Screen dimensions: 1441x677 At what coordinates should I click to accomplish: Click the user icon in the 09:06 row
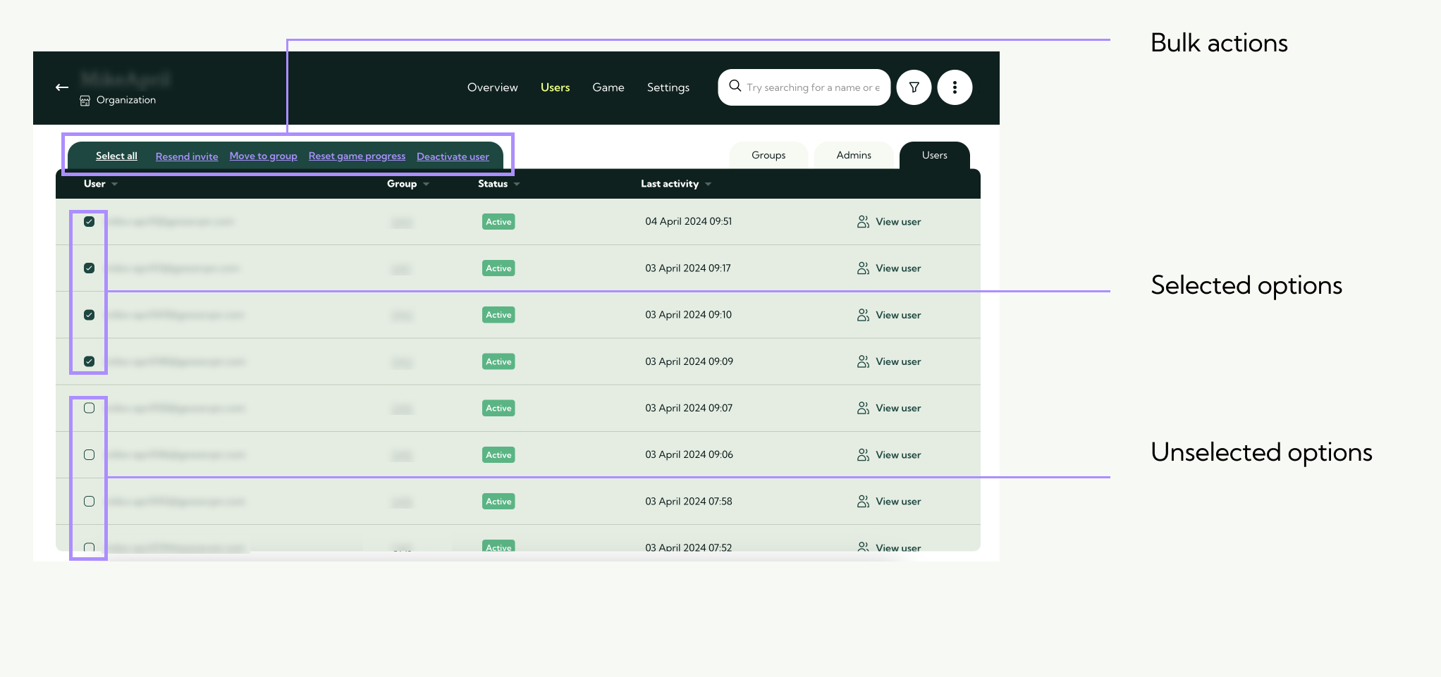coord(863,455)
